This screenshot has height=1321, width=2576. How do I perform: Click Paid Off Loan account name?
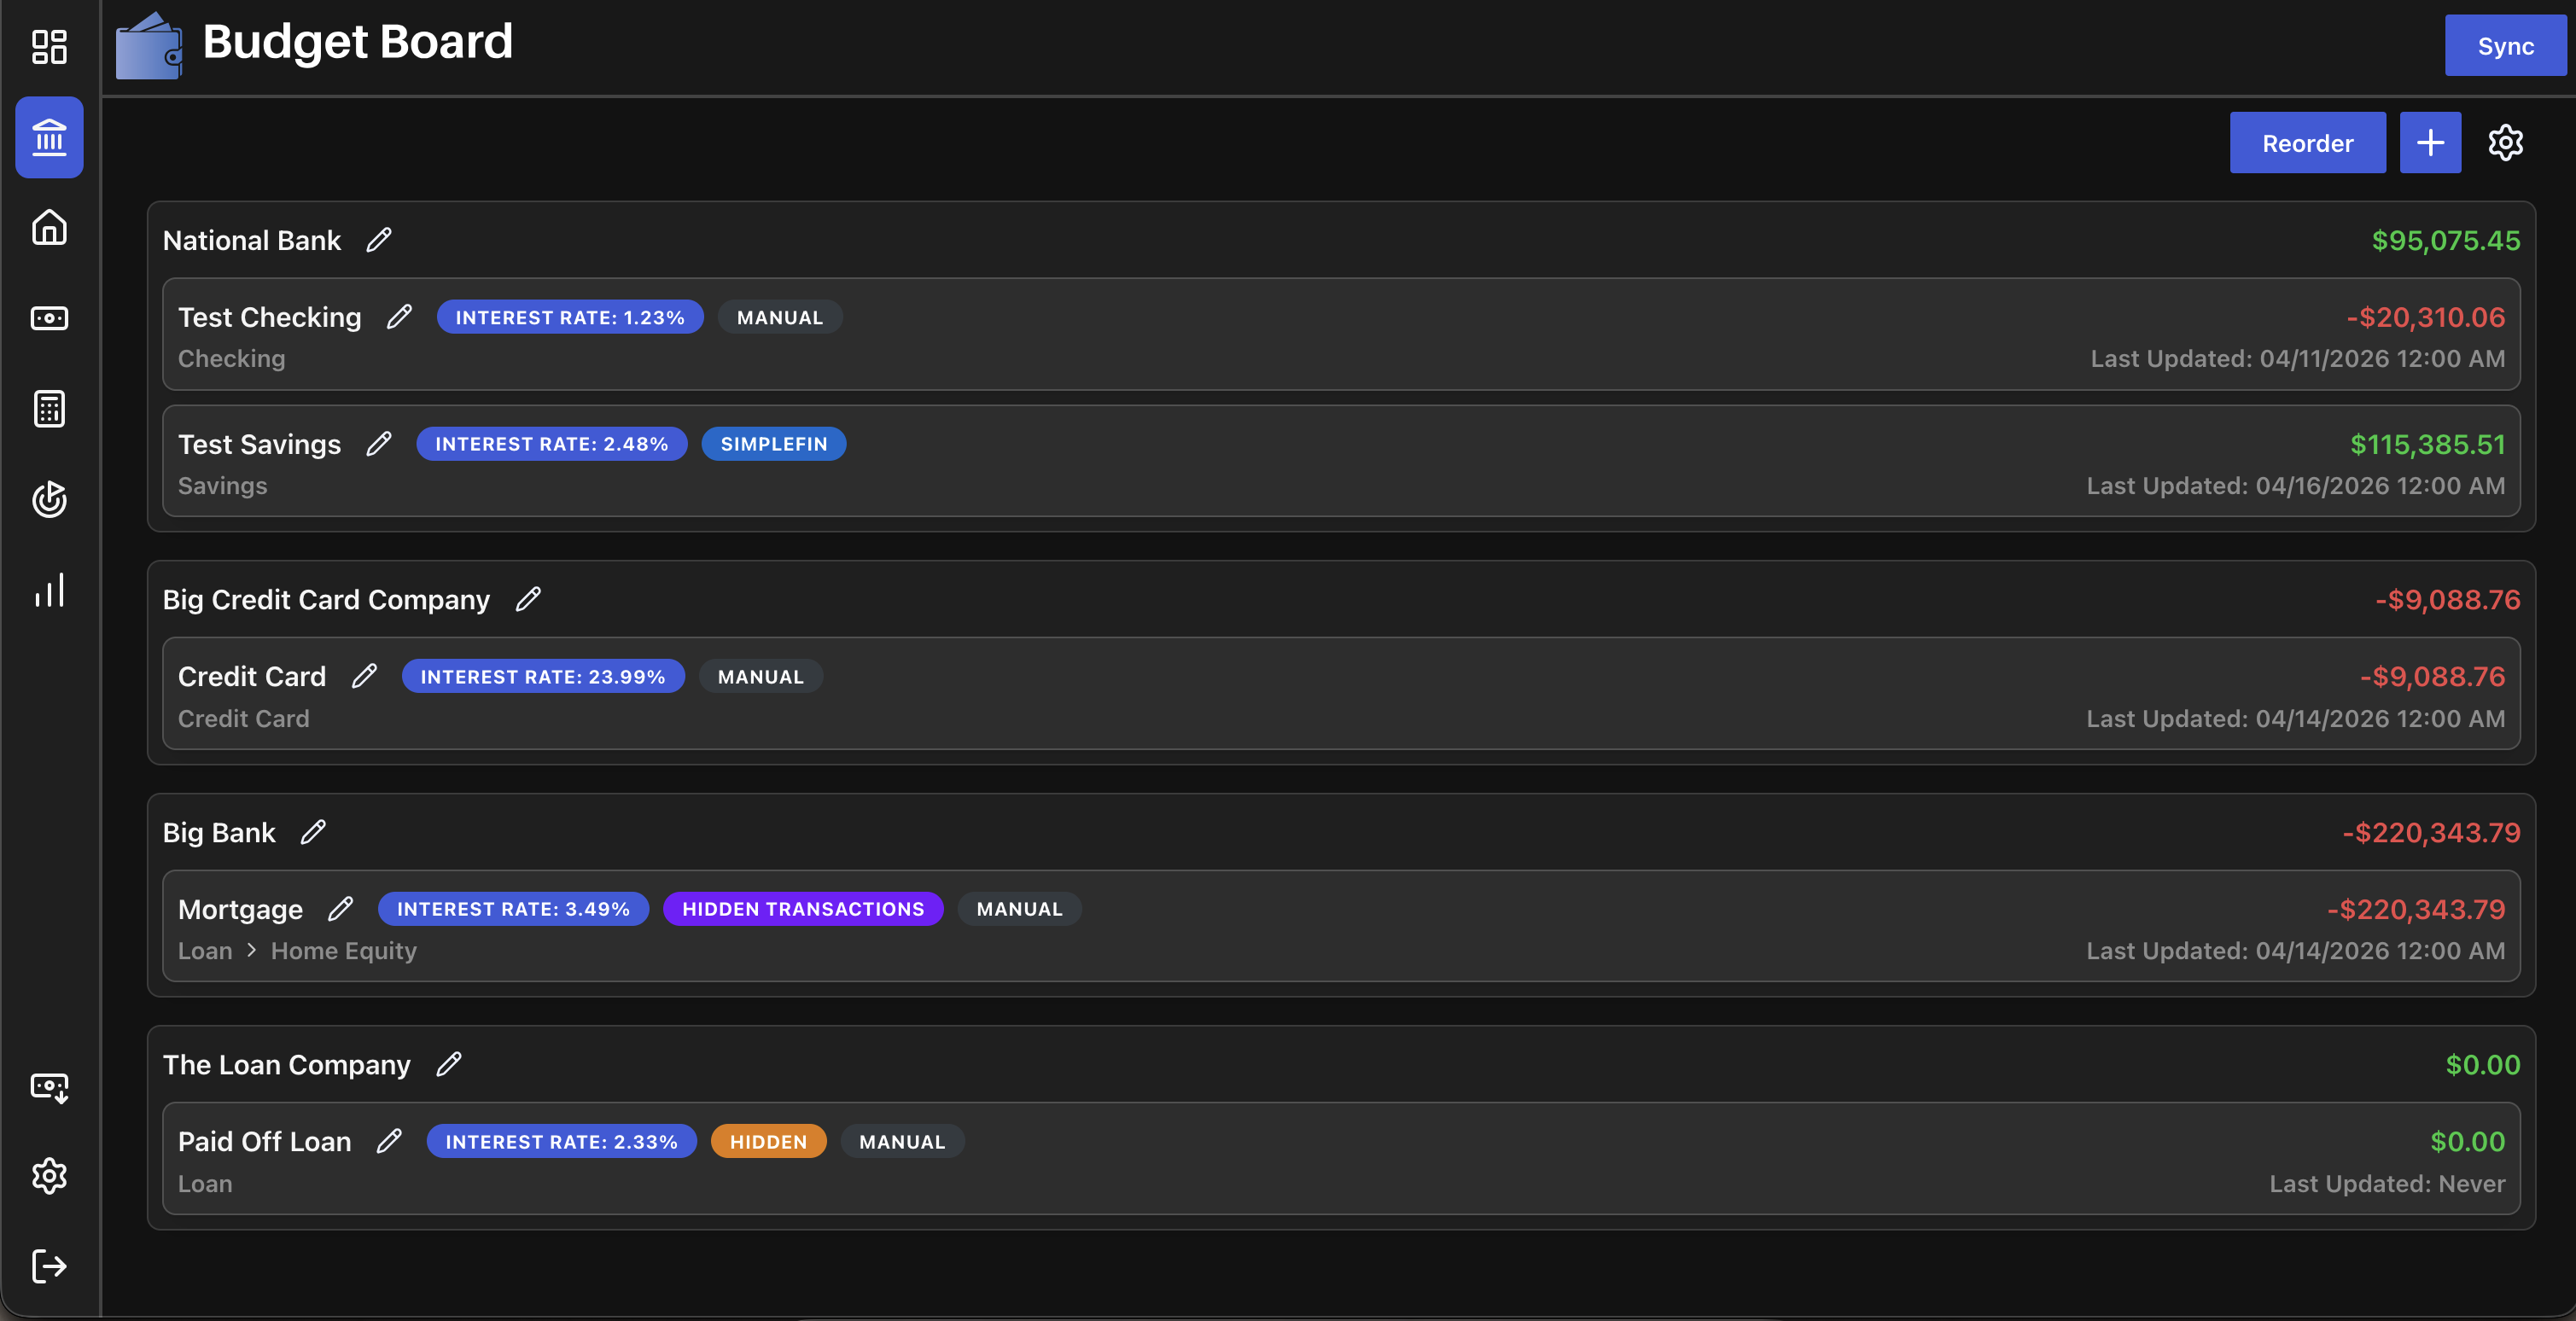click(264, 1141)
